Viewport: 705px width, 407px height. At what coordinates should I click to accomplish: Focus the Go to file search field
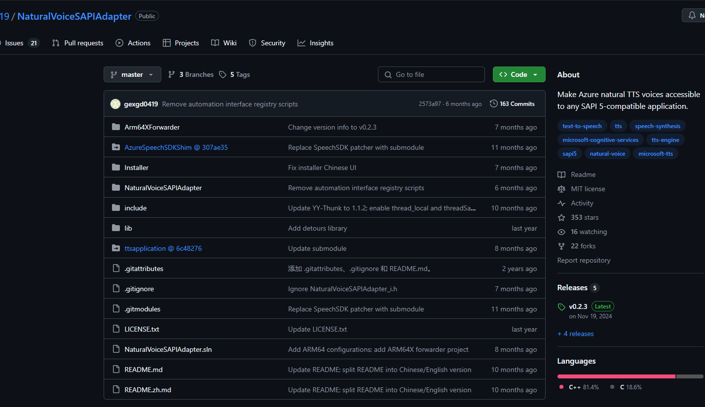click(432, 74)
